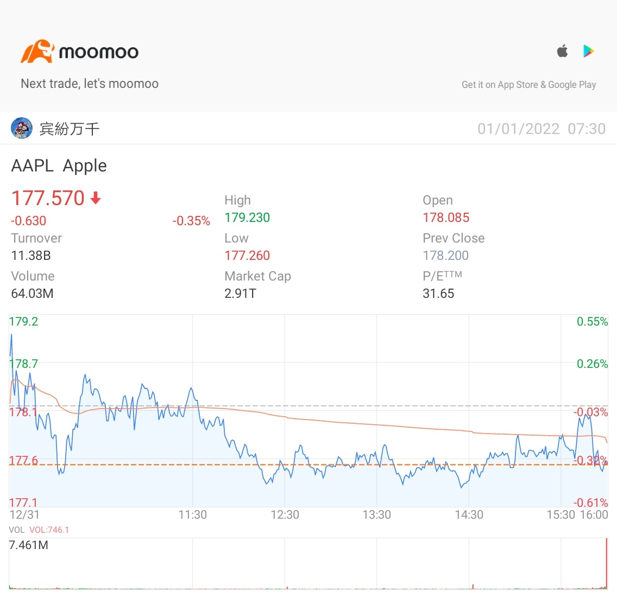Screen dimensions: 617x599
Task: Click the 12/31 date axis label
Action: coord(24,514)
